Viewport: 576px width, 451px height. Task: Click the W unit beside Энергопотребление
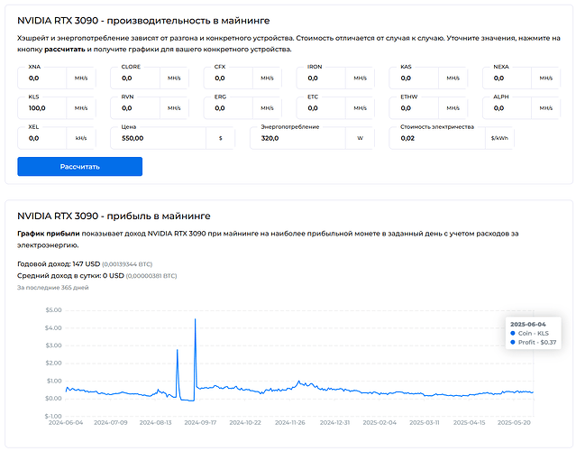pyautogui.click(x=360, y=138)
